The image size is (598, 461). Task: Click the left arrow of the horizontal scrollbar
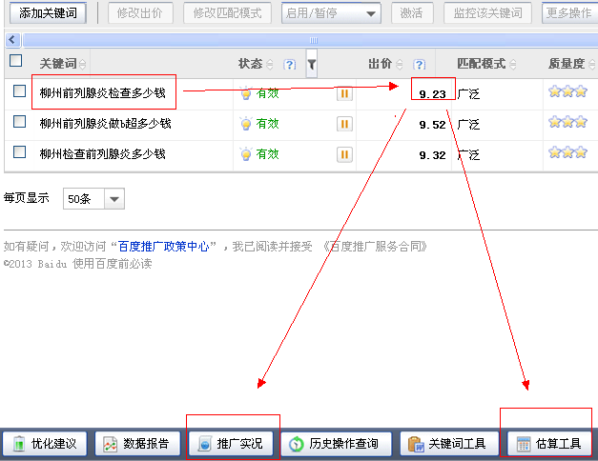pos(12,40)
